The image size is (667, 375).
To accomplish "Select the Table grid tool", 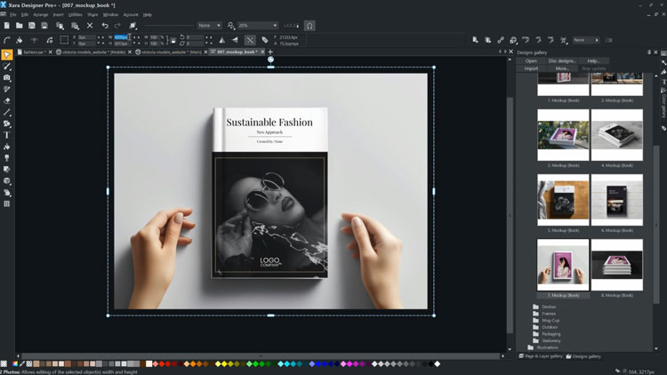I will [x=7, y=204].
